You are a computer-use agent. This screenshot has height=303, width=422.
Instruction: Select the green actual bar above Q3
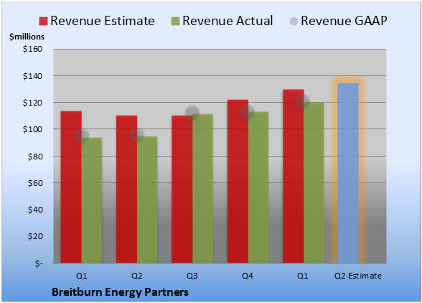click(x=202, y=188)
